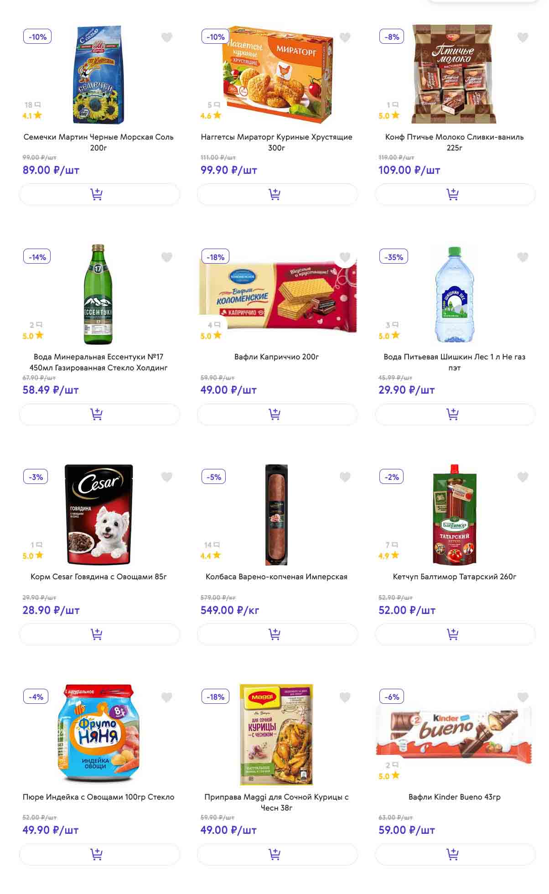549x894 pixels.
Task: Click the -35% discount badge
Action: (x=394, y=257)
